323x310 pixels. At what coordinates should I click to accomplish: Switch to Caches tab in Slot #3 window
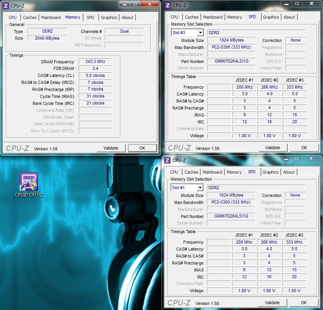(x=191, y=17)
